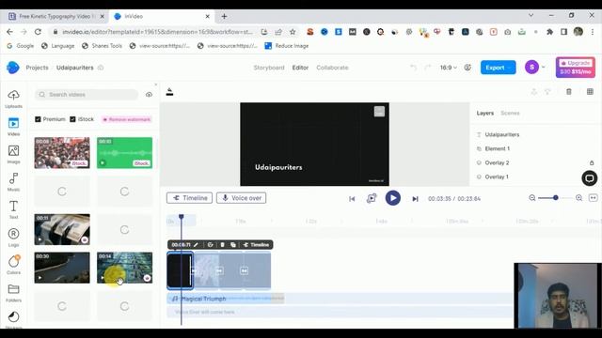Screen dimensions: 602x338
Task: Toggle the Premium checkbox
Action: (x=38, y=119)
